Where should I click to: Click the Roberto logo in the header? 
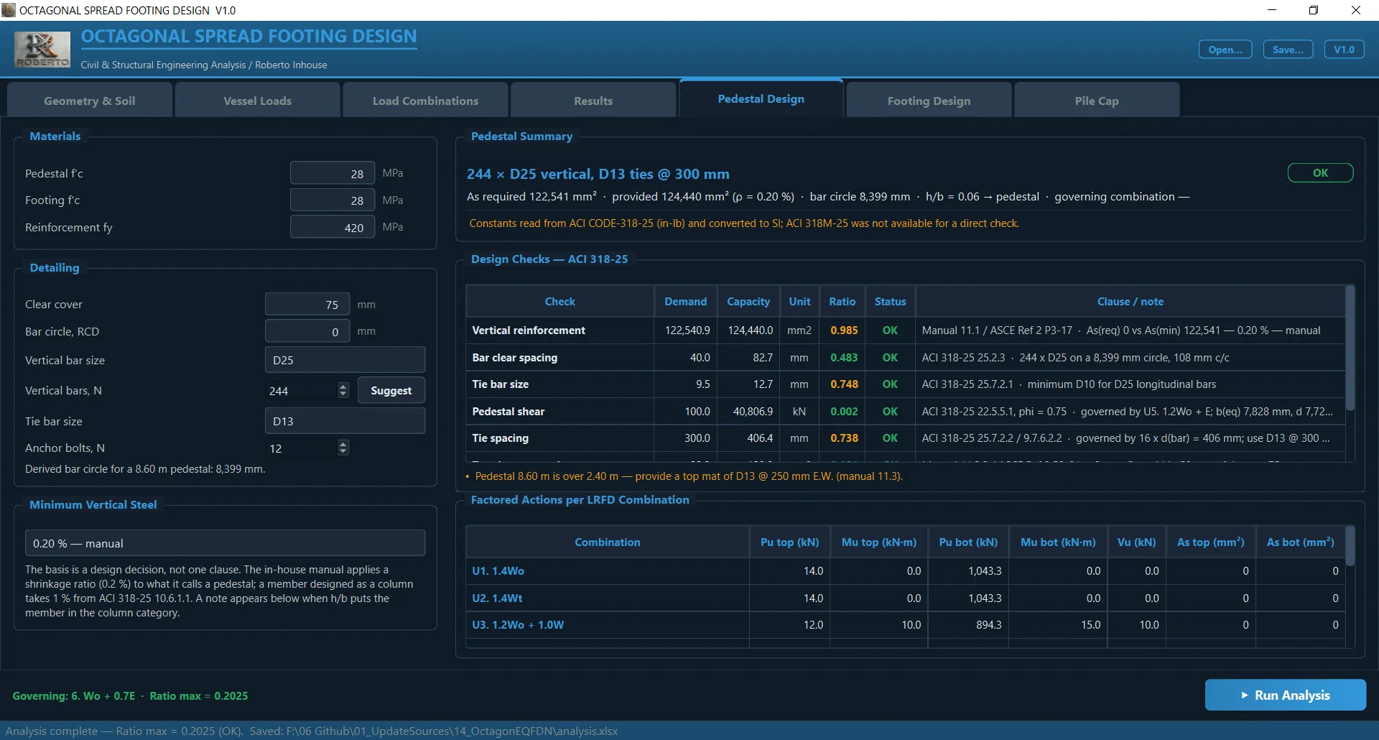tap(42, 50)
